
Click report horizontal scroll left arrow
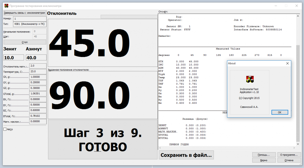tap(160, 148)
